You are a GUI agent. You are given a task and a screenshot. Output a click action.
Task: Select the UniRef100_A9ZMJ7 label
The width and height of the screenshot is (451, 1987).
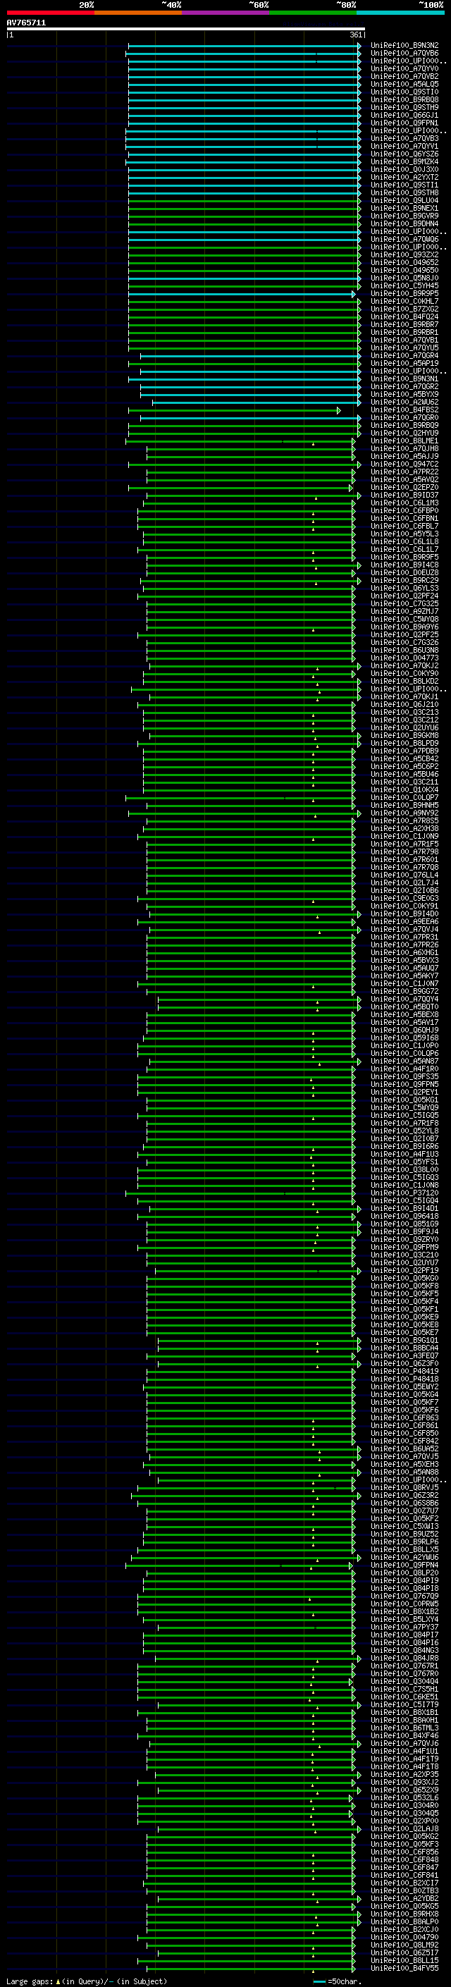point(404,612)
